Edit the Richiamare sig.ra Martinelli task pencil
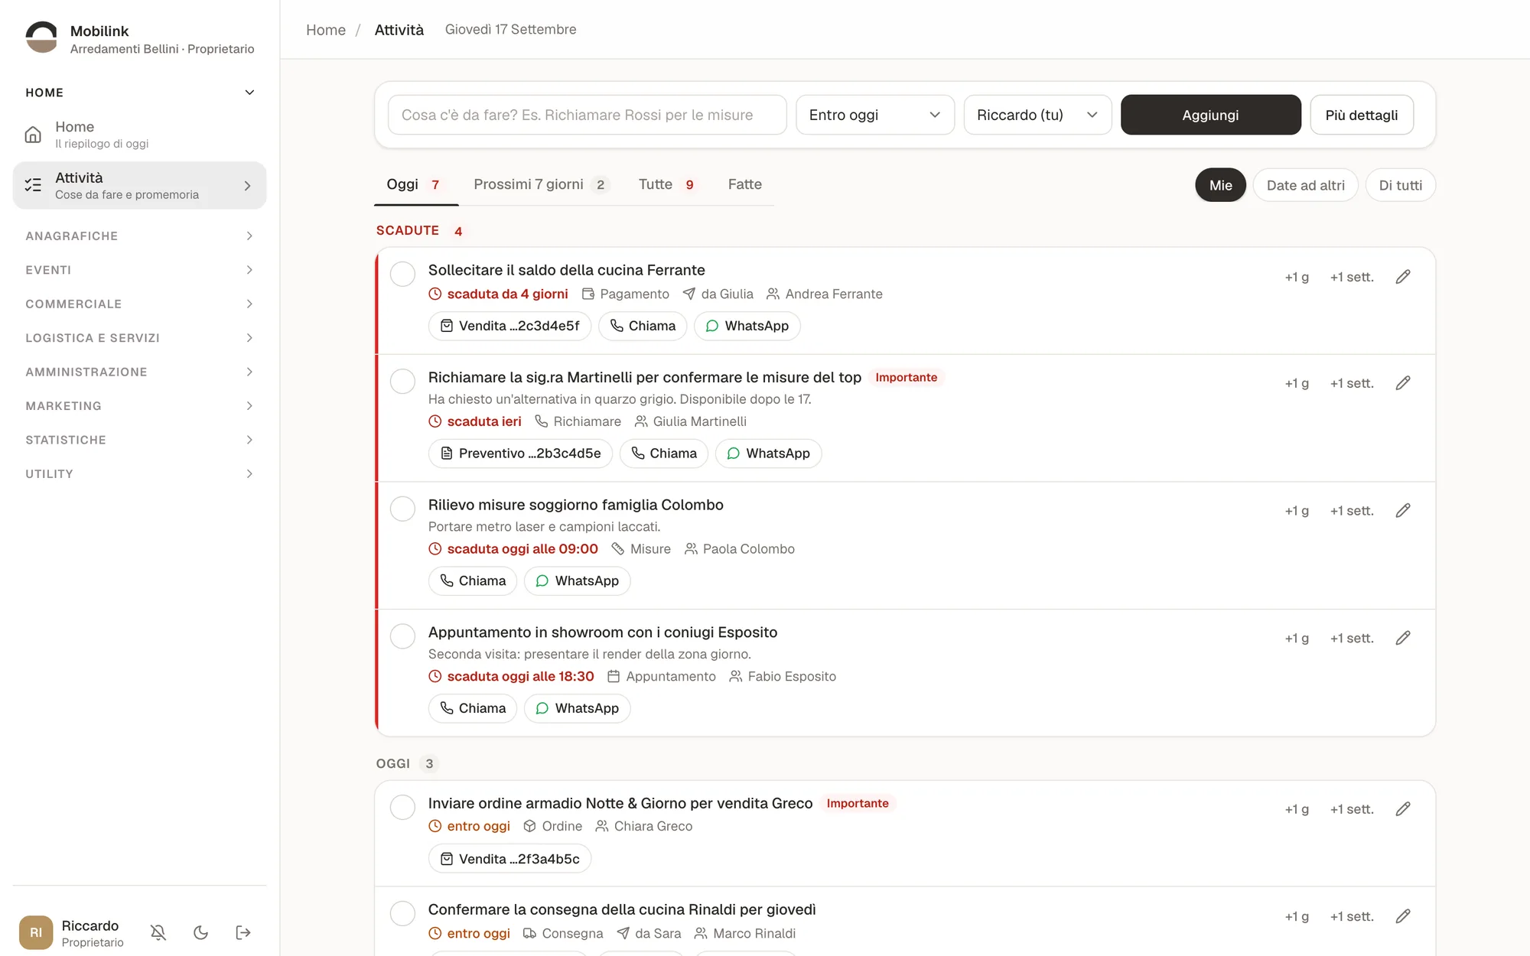The image size is (1530, 956). [1403, 383]
